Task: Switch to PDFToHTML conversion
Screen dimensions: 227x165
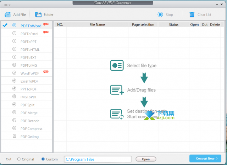Action: [27, 49]
